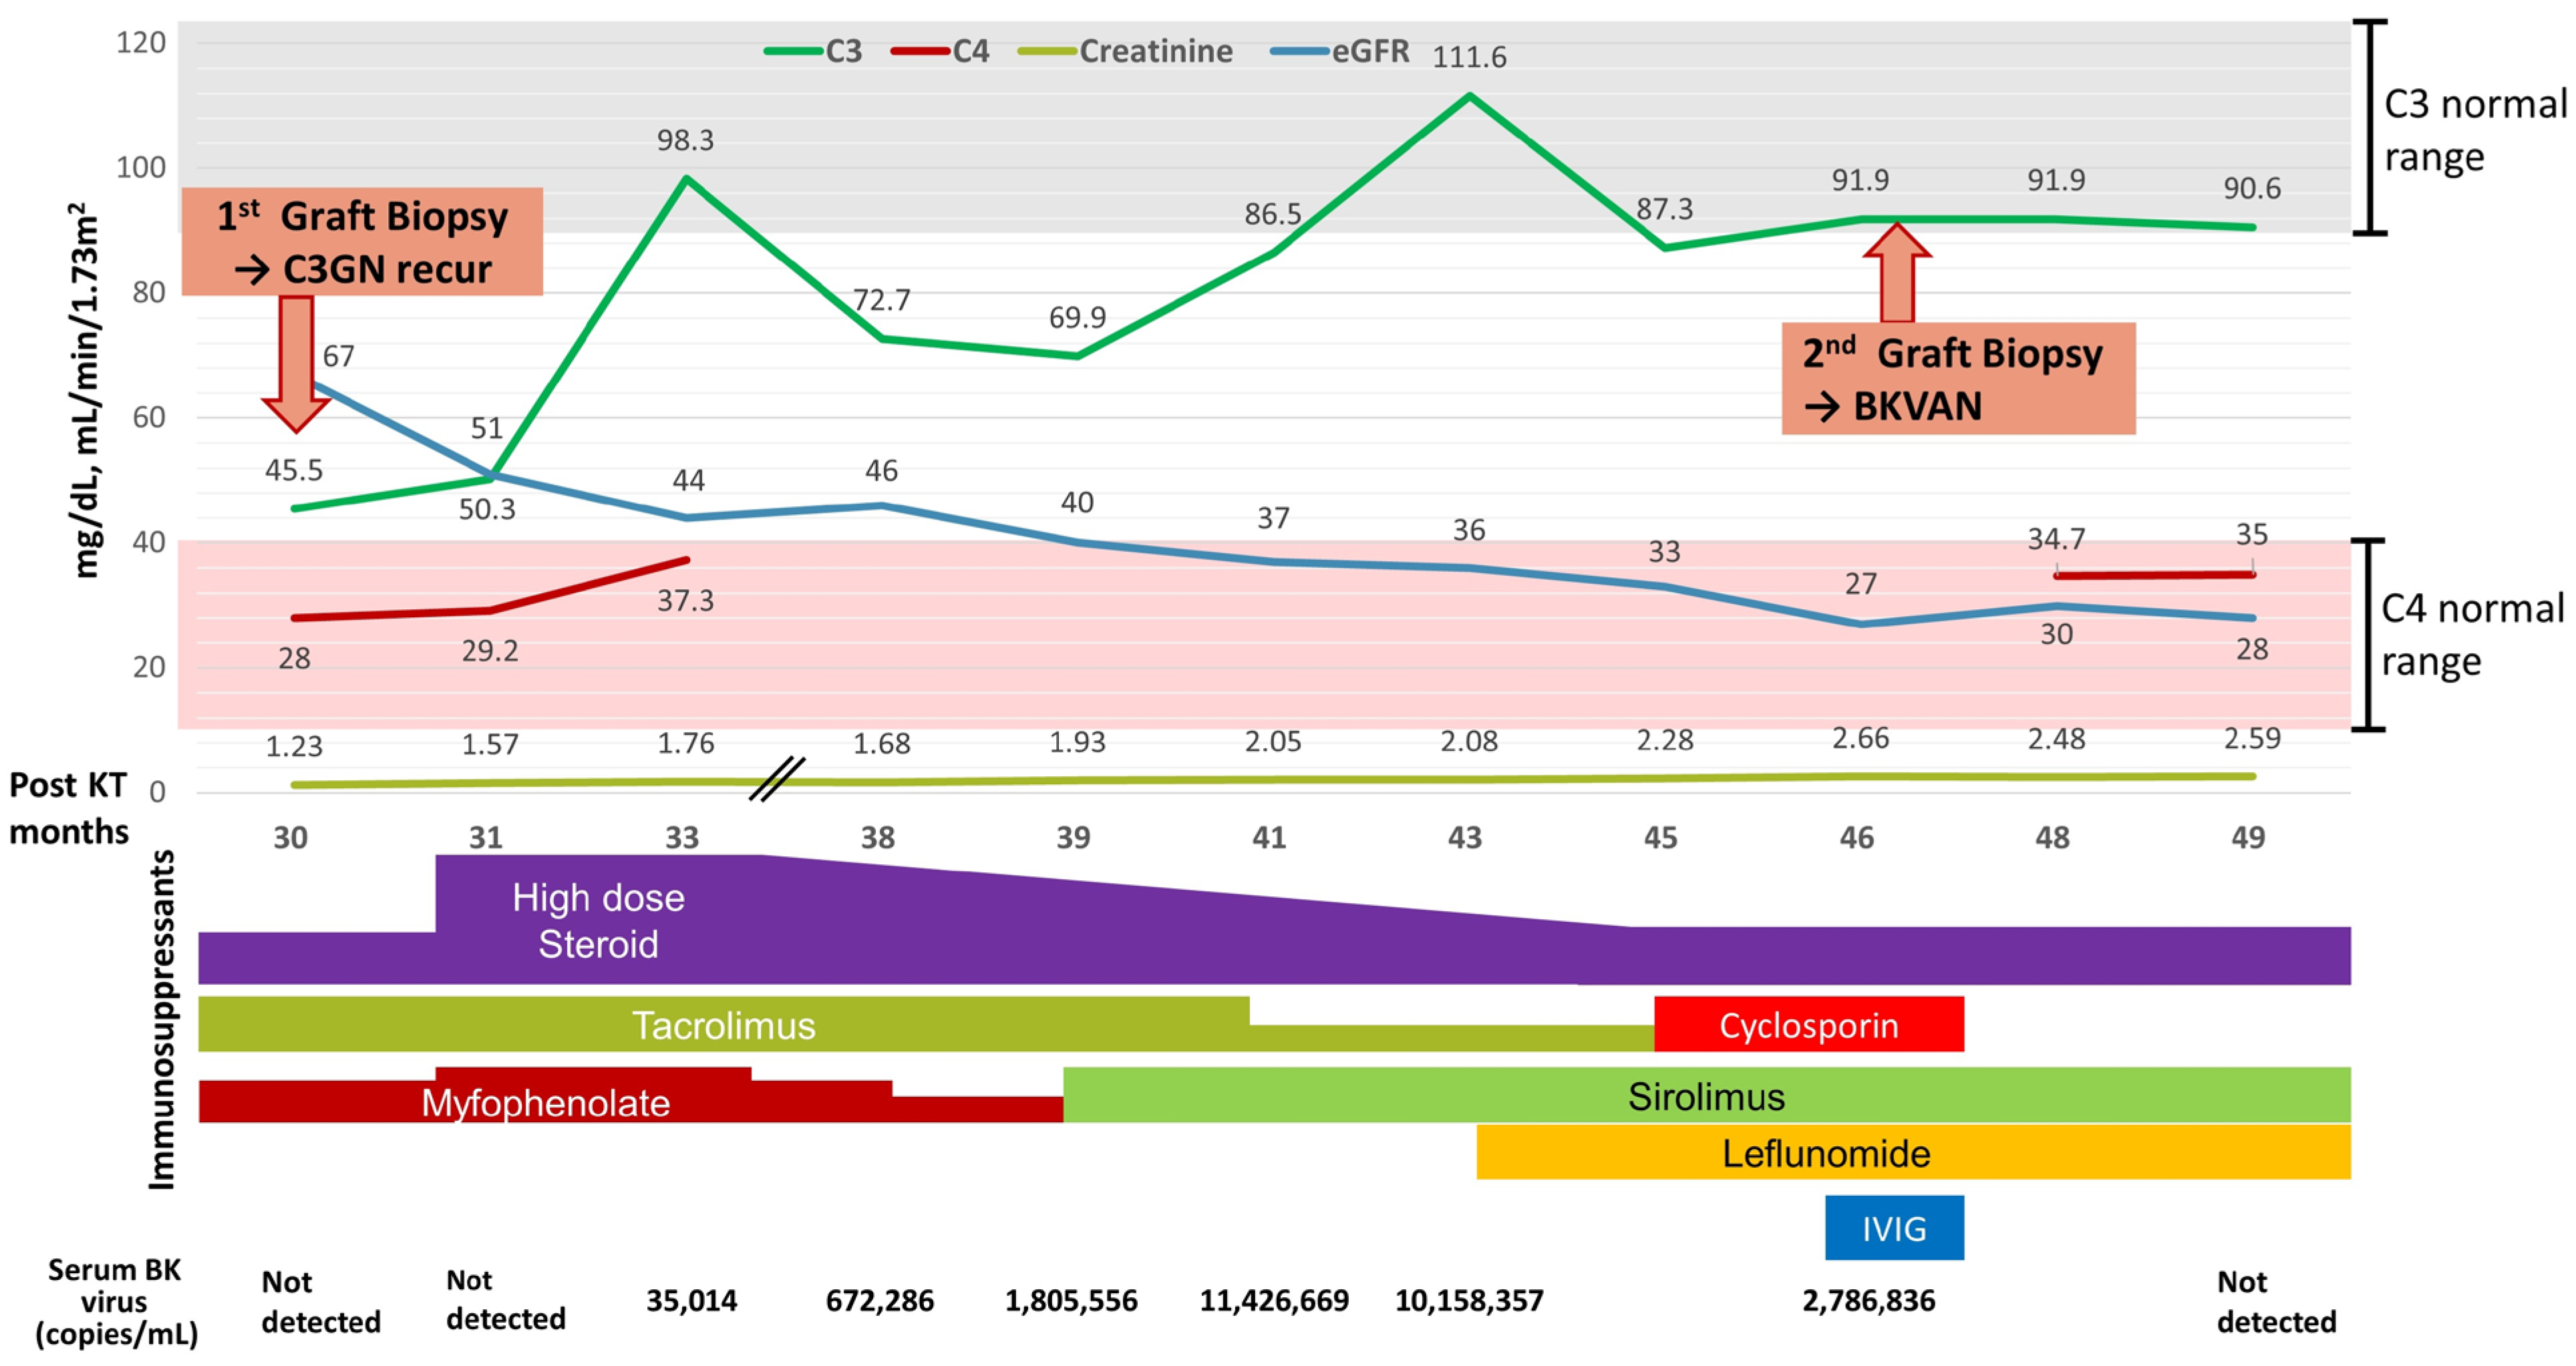Viewport: 2576px width, 1366px height.
Task: Click the axis break slash marks
Action: (777, 779)
